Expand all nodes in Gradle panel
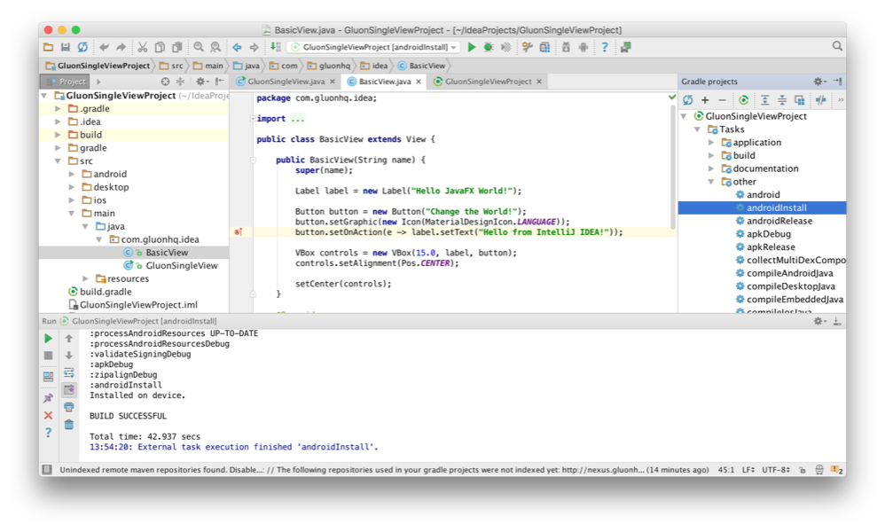 point(764,100)
